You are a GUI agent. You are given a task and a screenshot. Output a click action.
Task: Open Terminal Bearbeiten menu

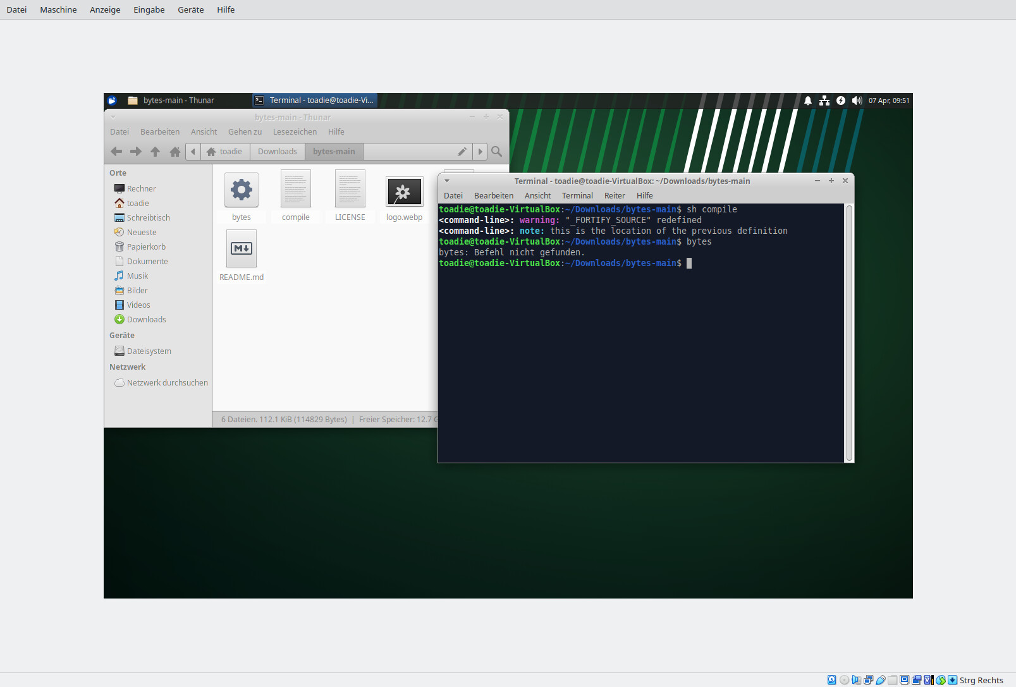point(494,195)
